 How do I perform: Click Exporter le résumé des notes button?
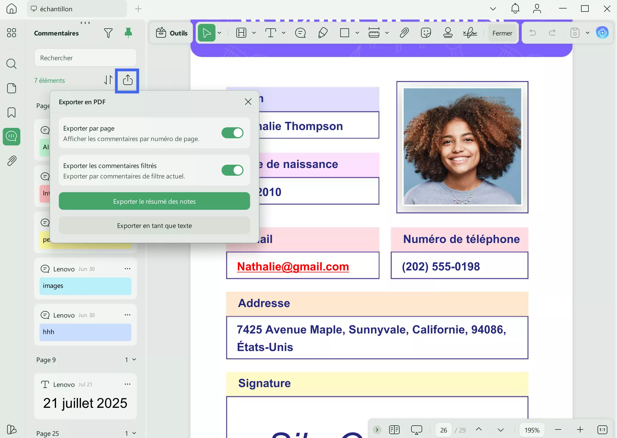coord(154,201)
